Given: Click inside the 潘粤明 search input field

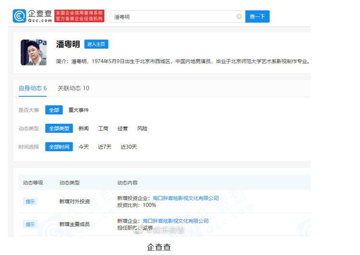Looking at the screenshot, I should 173,17.
